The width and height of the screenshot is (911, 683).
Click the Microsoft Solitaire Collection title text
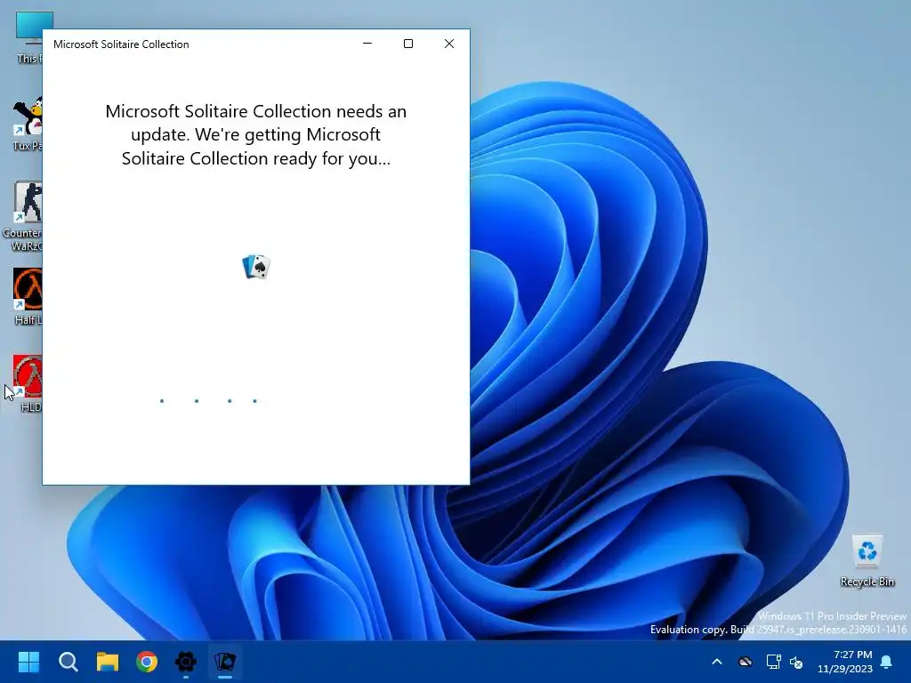pos(121,44)
